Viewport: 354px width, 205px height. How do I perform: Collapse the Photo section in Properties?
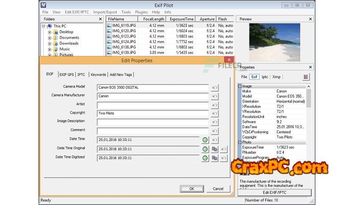click(x=240, y=142)
